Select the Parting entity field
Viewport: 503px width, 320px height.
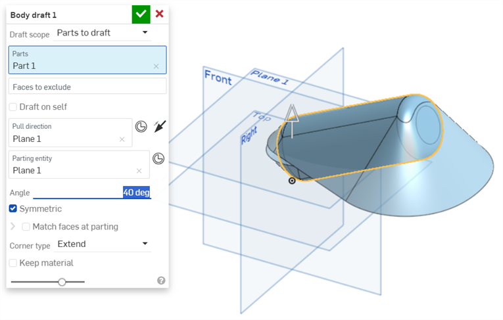79,164
